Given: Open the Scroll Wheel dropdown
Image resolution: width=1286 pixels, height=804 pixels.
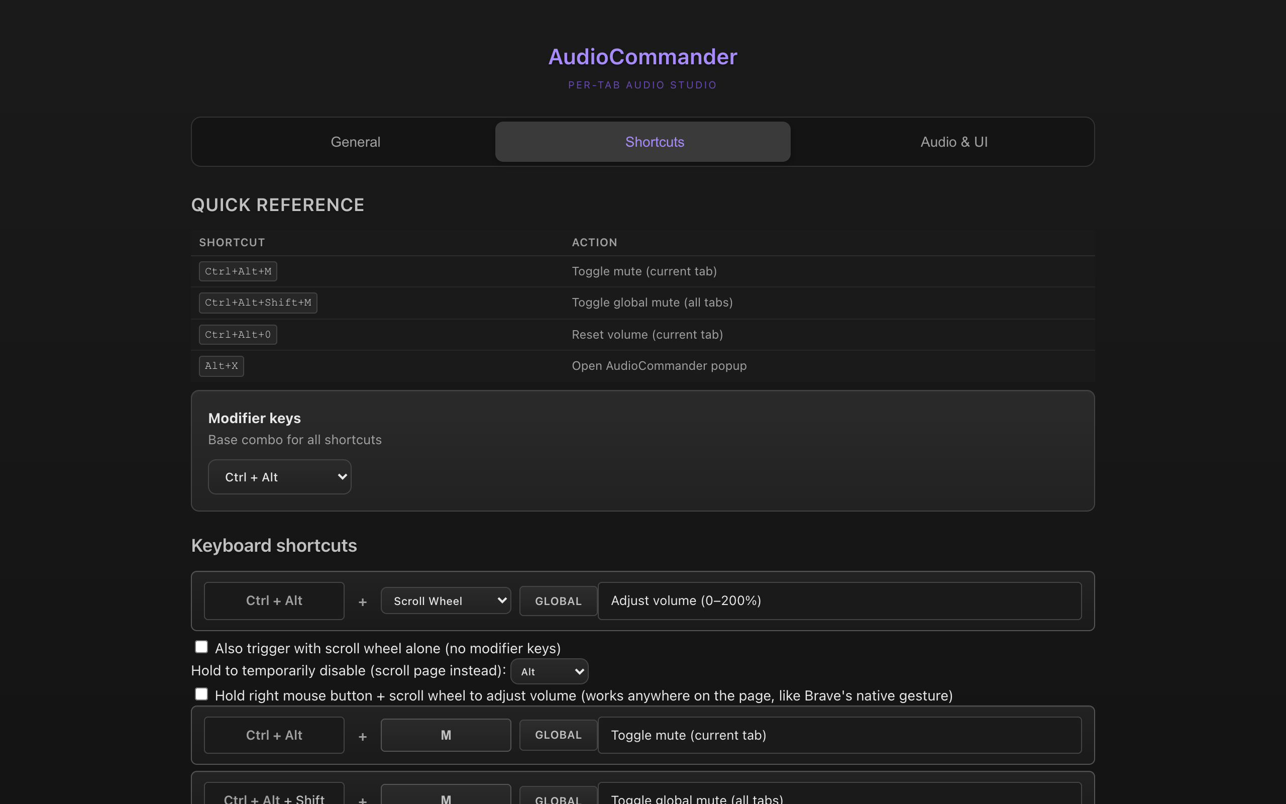Looking at the screenshot, I should [x=445, y=601].
